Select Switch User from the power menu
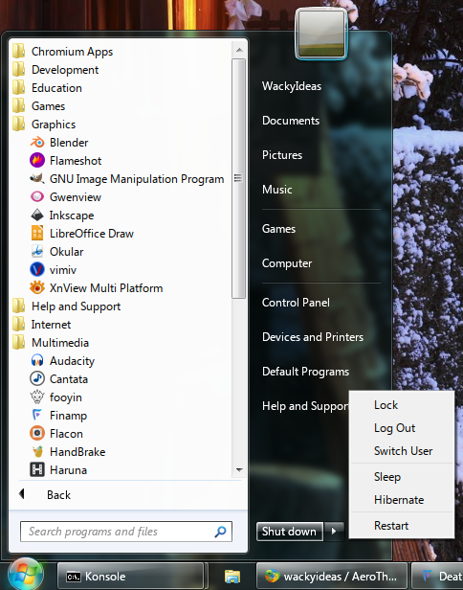Viewport: 463px width, 590px height. 402,451
